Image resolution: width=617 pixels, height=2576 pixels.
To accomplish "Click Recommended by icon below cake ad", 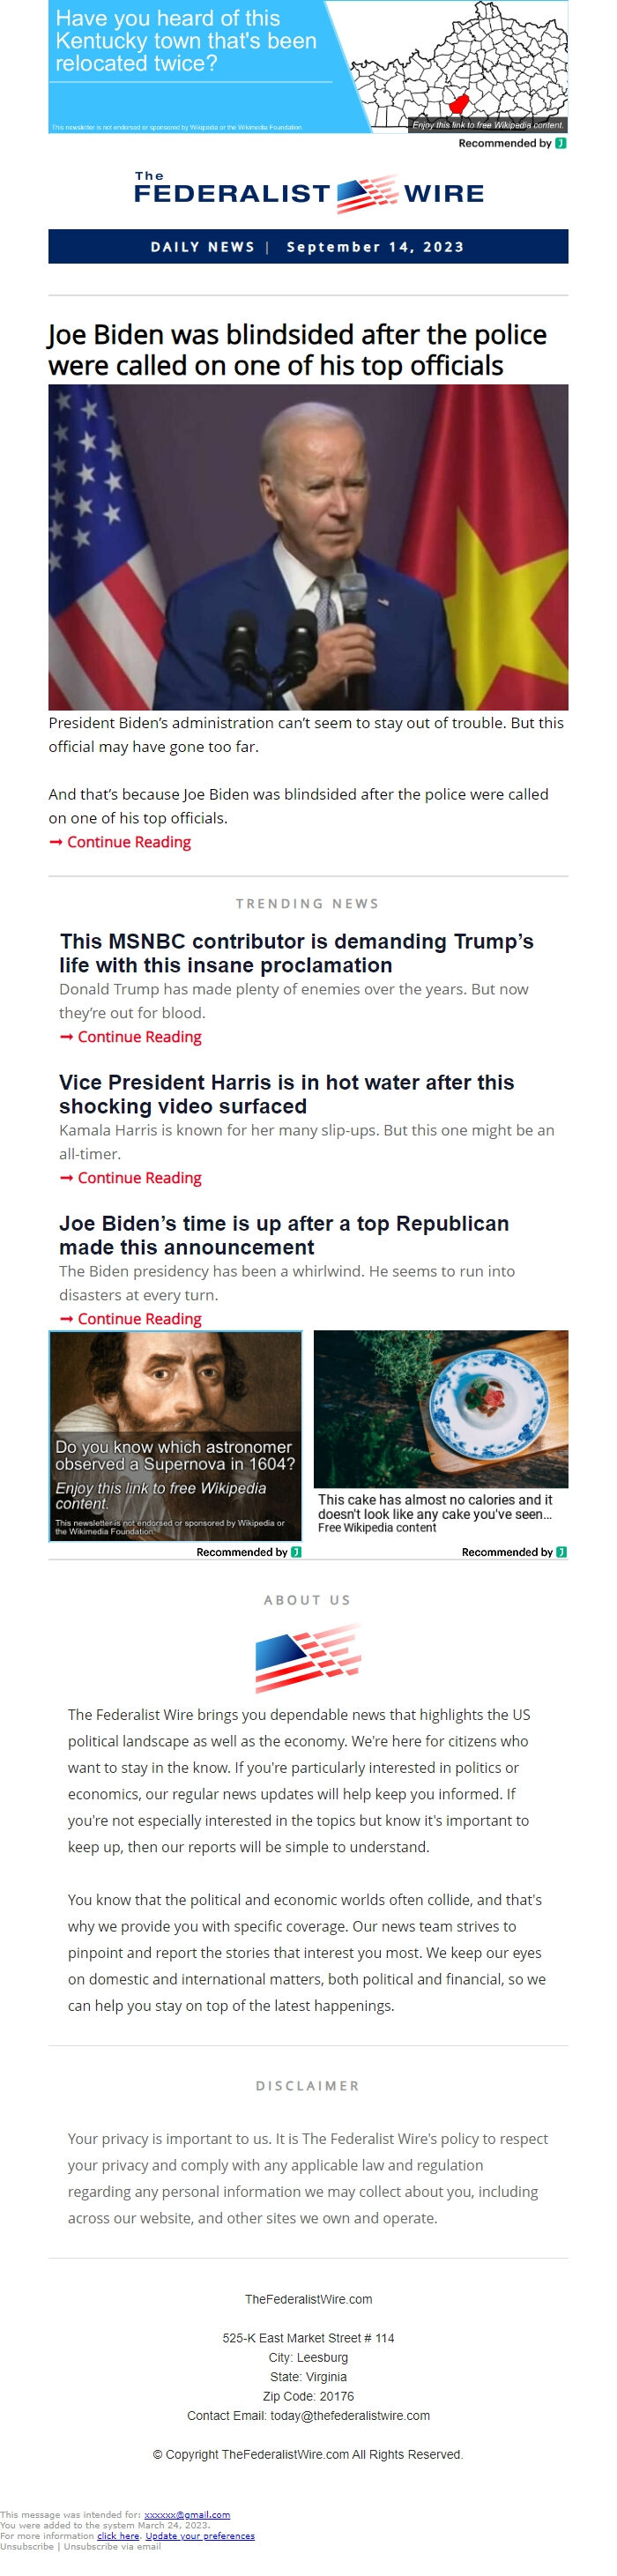I will coord(561,1552).
